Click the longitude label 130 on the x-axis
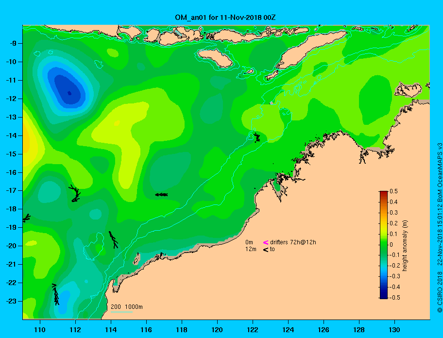Screen dimensions: 443x338 point(394,330)
